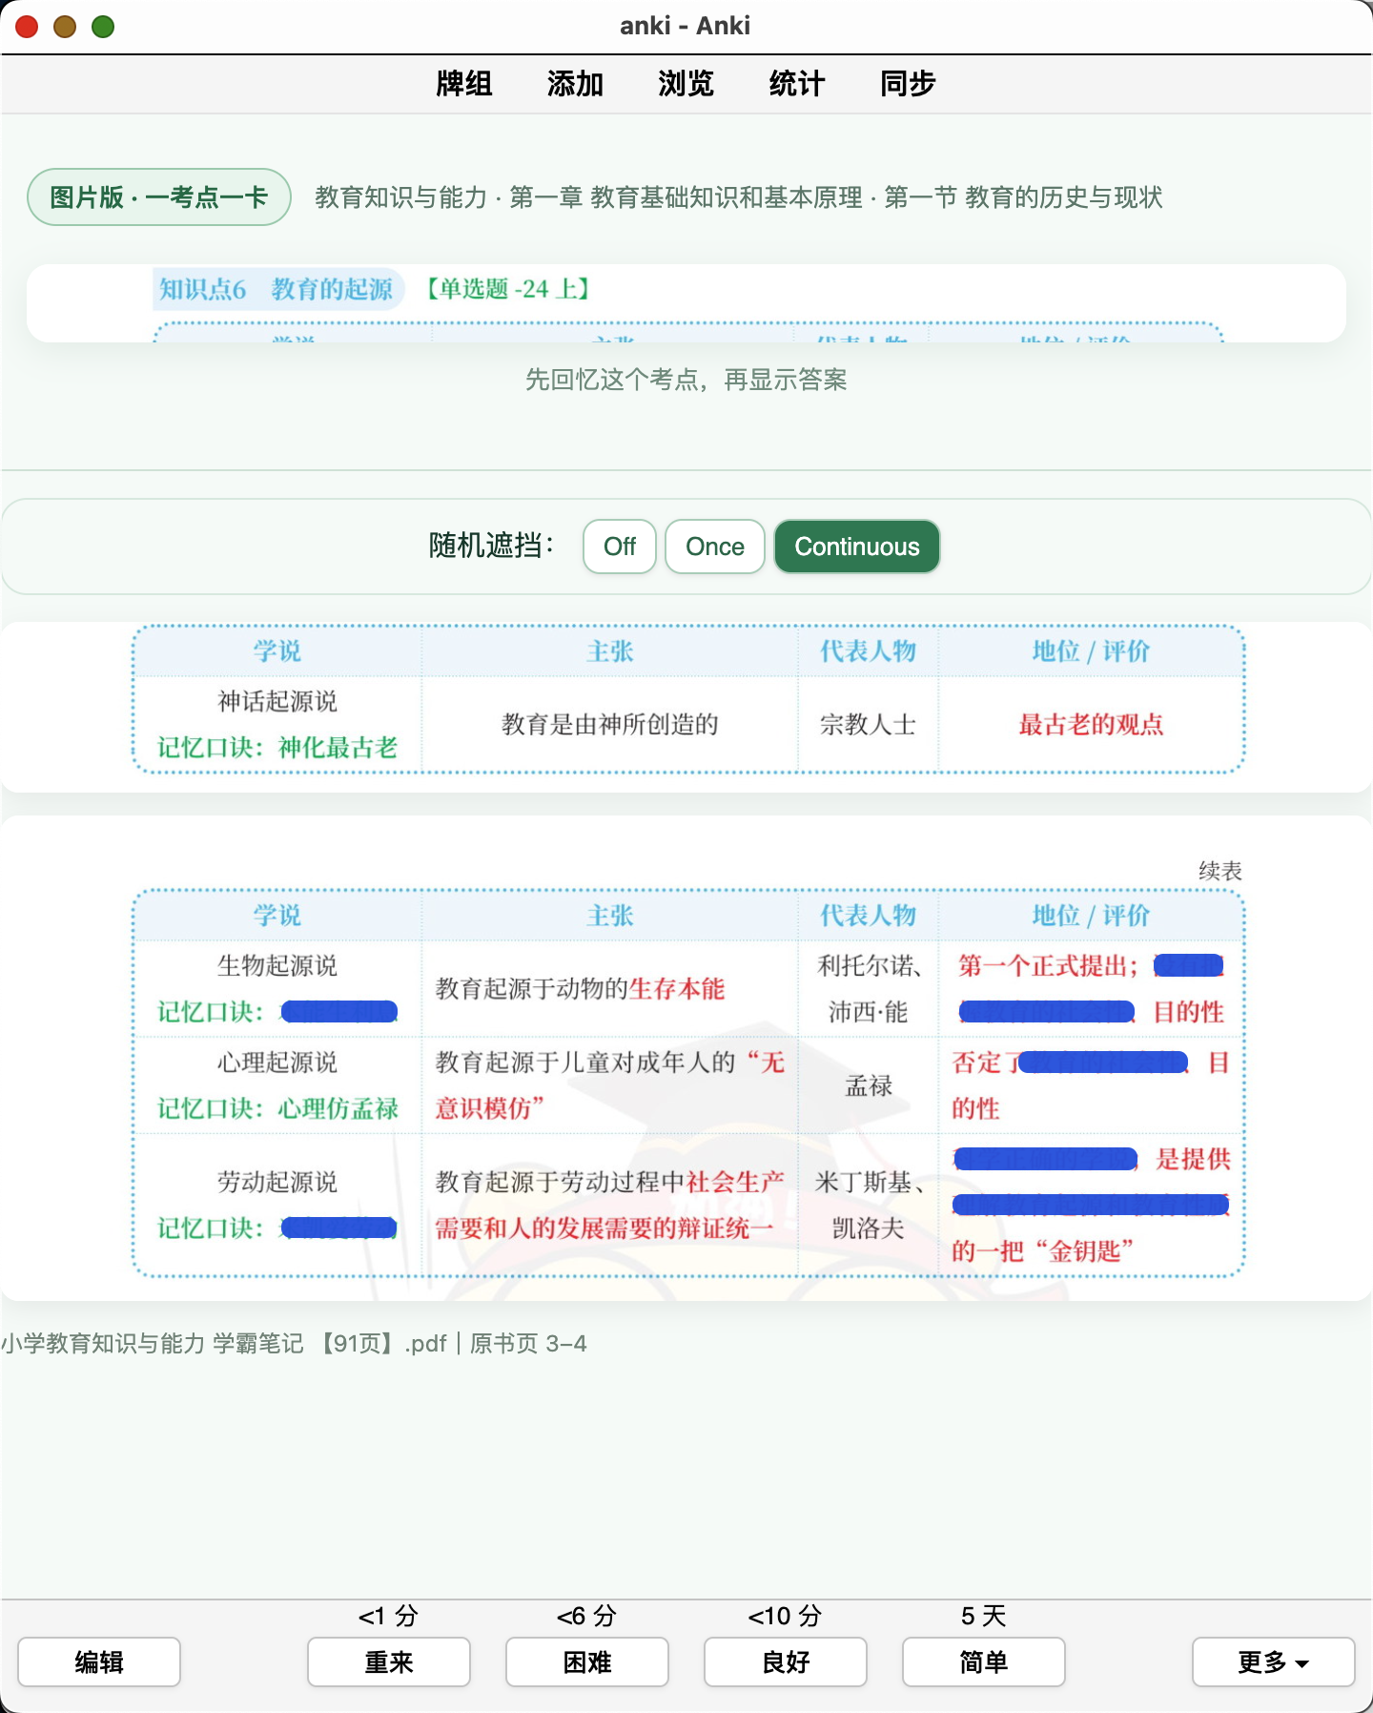Click the hint text 先回忆这个考点，再显示答案
This screenshot has height=1713, width=1373.
686,380
